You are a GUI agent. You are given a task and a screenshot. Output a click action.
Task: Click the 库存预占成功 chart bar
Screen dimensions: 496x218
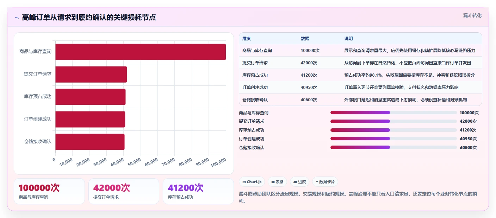90,97
